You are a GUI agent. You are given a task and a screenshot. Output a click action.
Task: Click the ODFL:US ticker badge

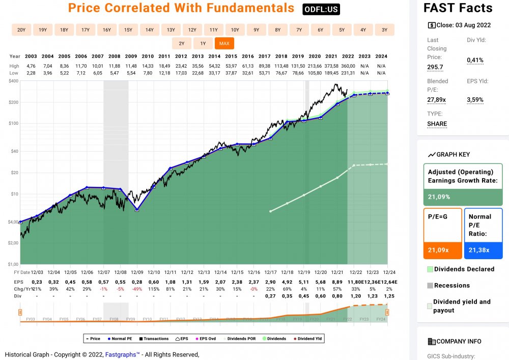(321, 9)
